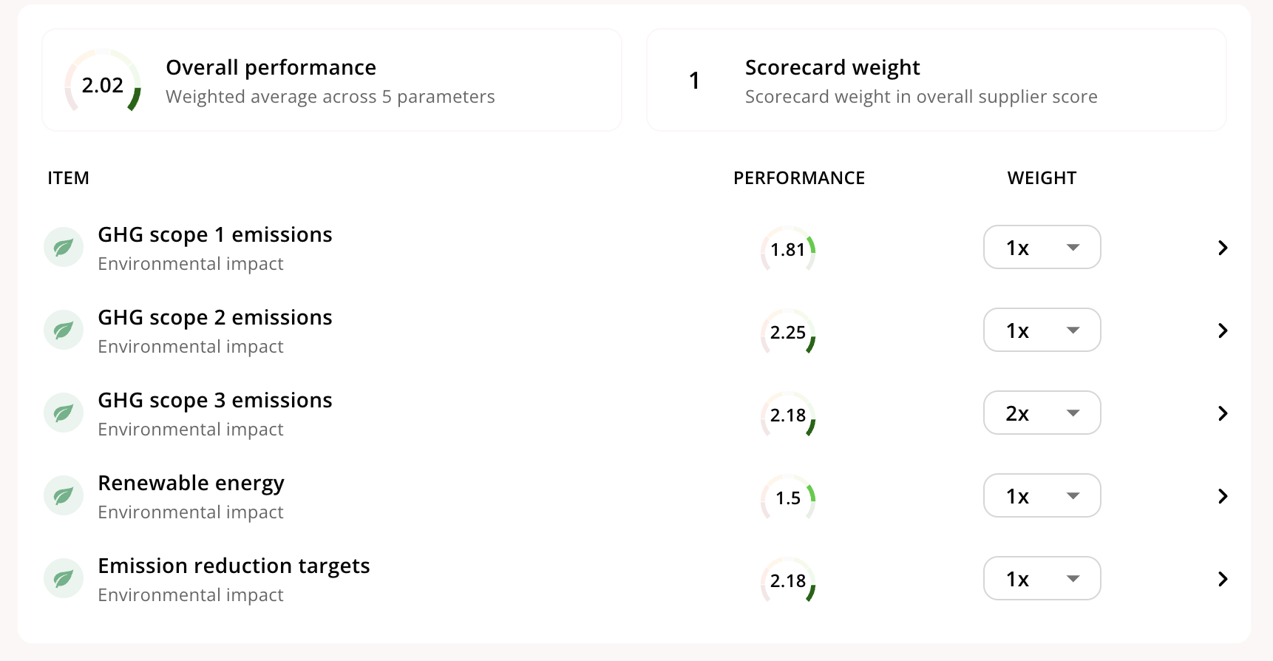Change the 2x weight for GHG scope 3 emissions

pyautogui.click(x=1042, y=413)
